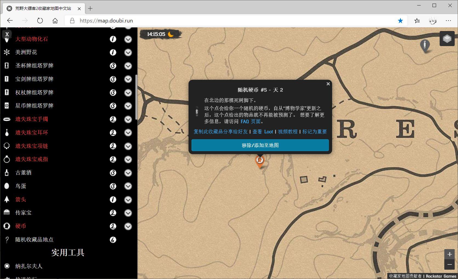Toggle 圣杯牌组塔罗牌 category on map
The image size is (458, 279).
34,66
